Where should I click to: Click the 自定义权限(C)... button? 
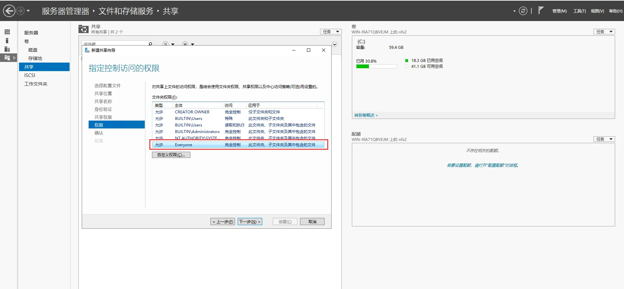point(171,155)
